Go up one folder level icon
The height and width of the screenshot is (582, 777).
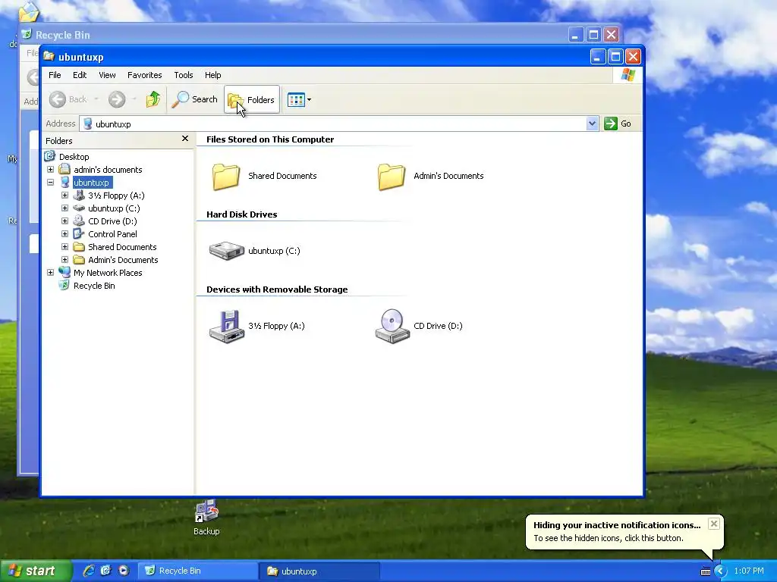click(x=153, y=99)
